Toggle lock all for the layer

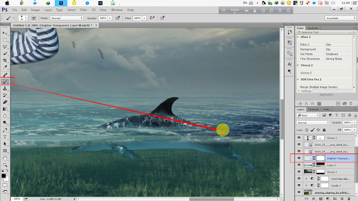pyautogui.click(x=324, y=130)
